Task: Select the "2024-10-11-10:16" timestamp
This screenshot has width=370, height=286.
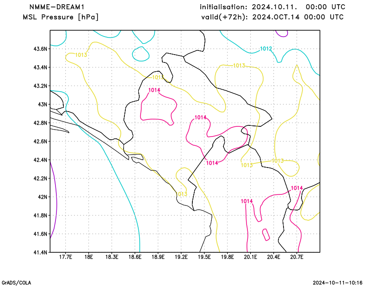Action: coord(338,283)
